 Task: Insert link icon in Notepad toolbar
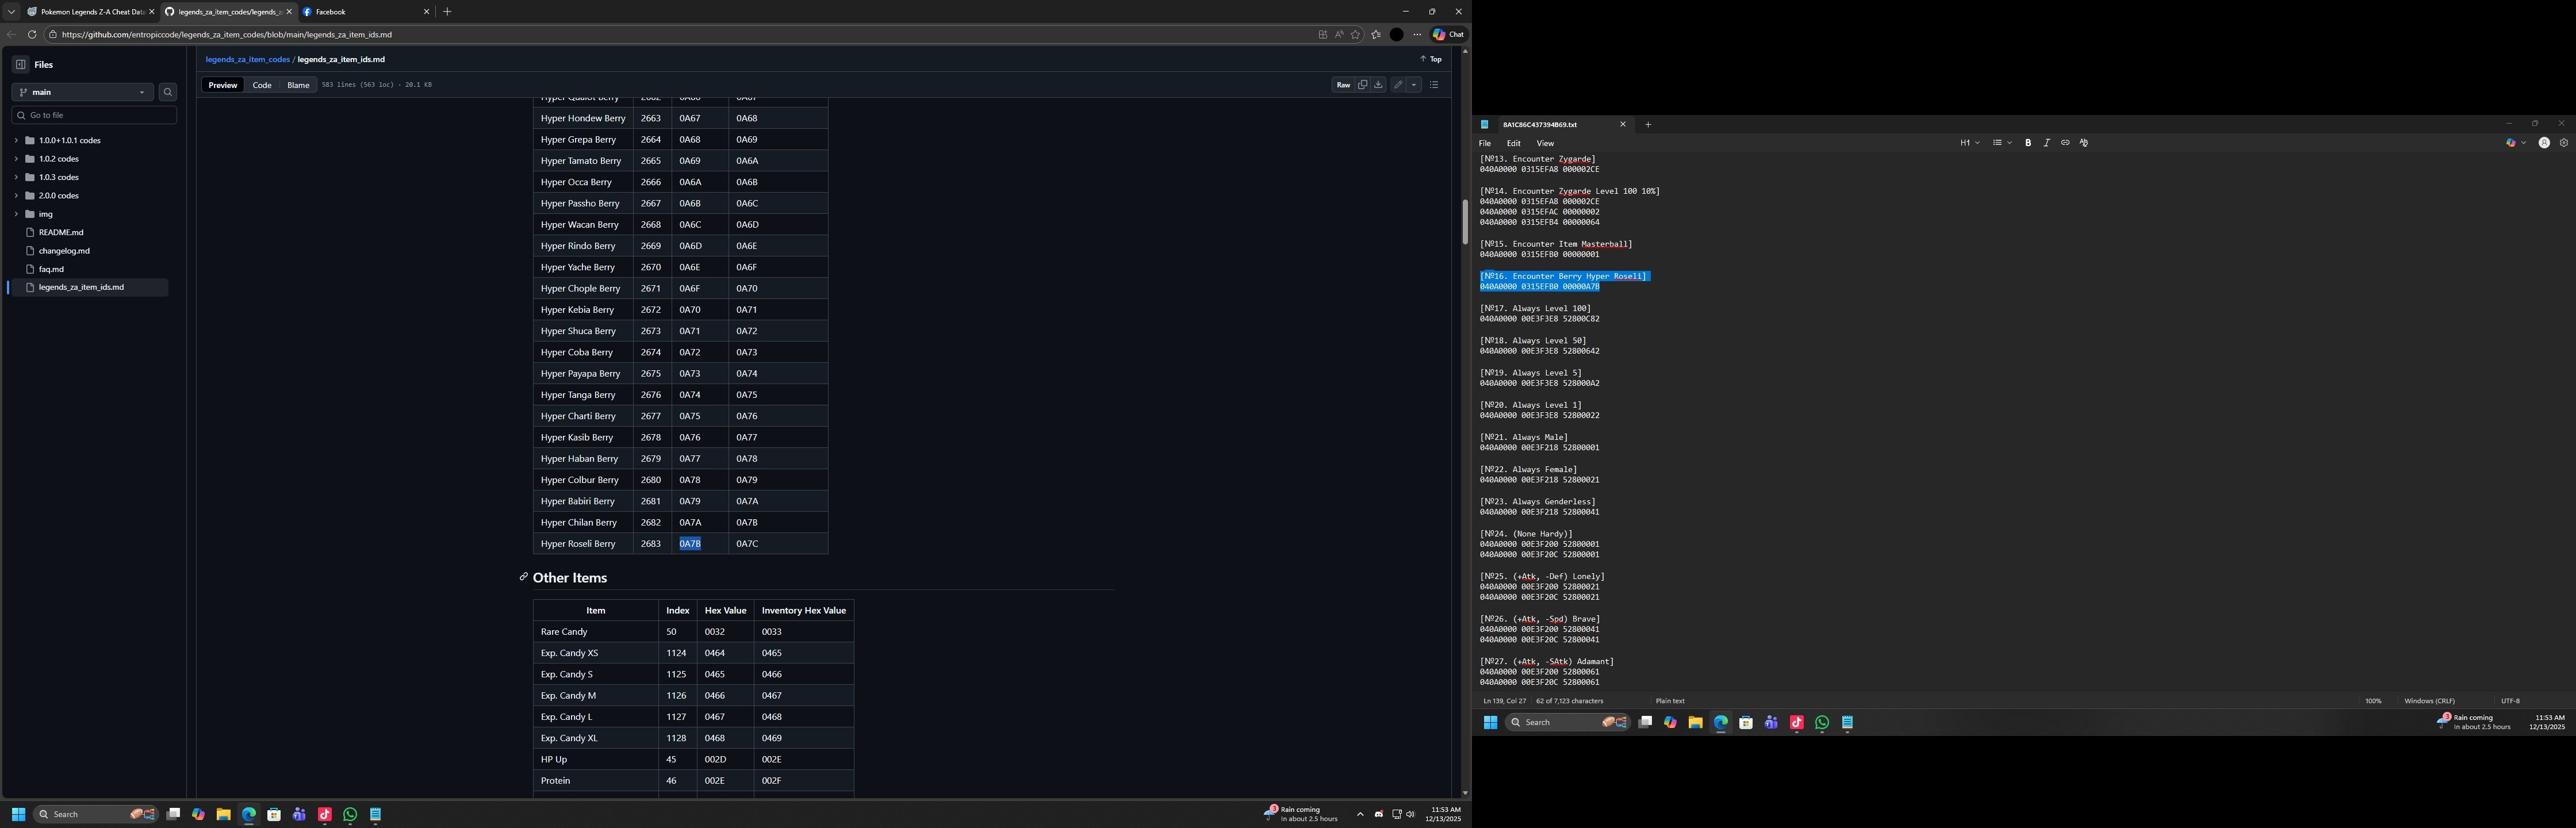coord(2065,143)
